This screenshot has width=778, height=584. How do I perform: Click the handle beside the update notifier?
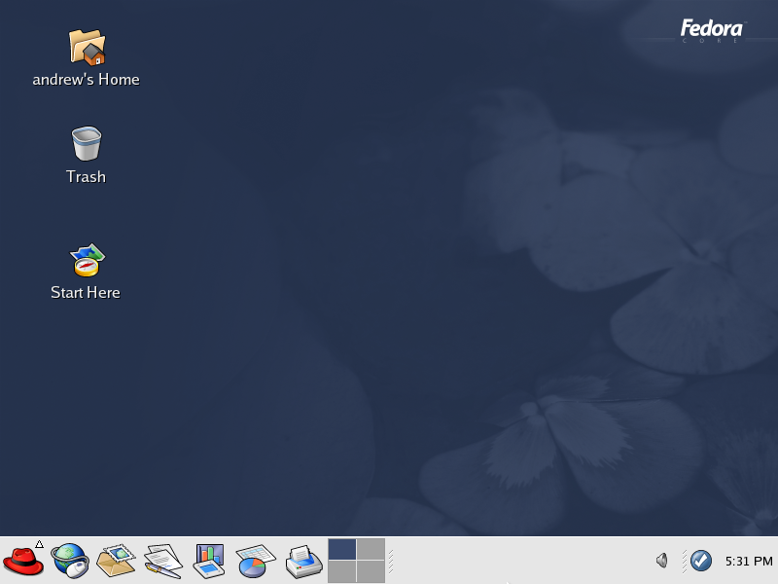tap(685, 561)
